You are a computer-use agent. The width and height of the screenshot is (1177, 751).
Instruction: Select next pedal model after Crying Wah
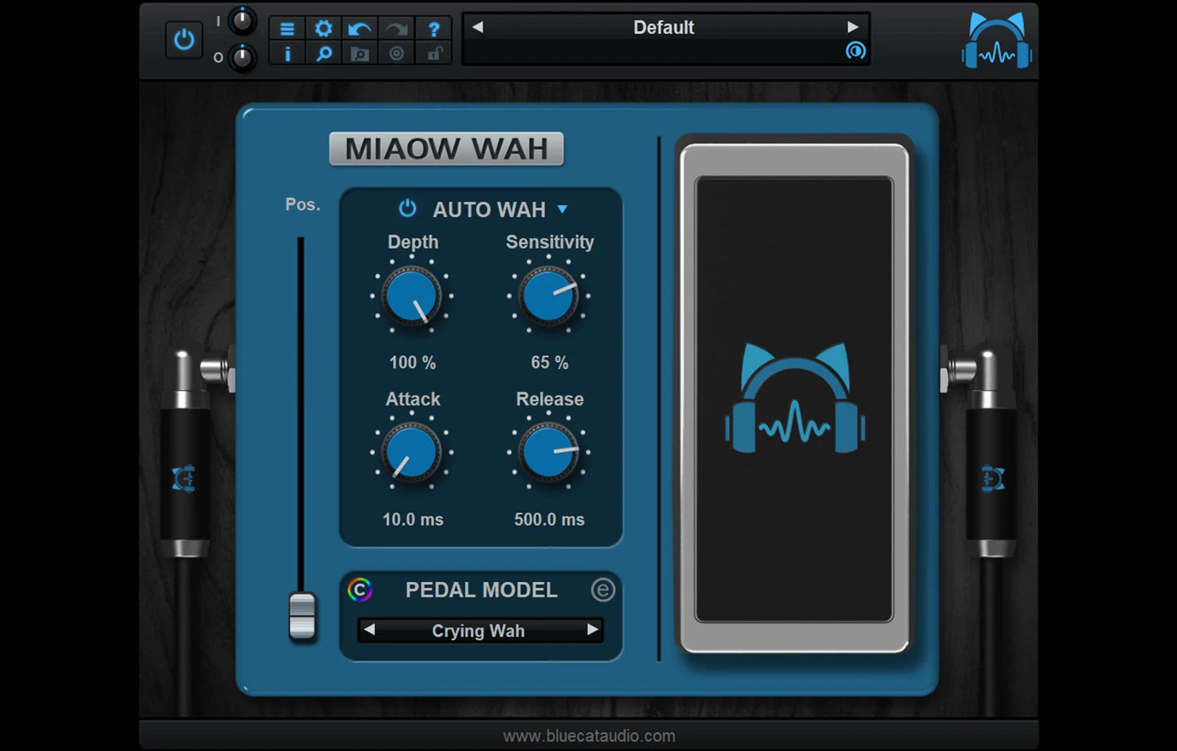(592, 630)
